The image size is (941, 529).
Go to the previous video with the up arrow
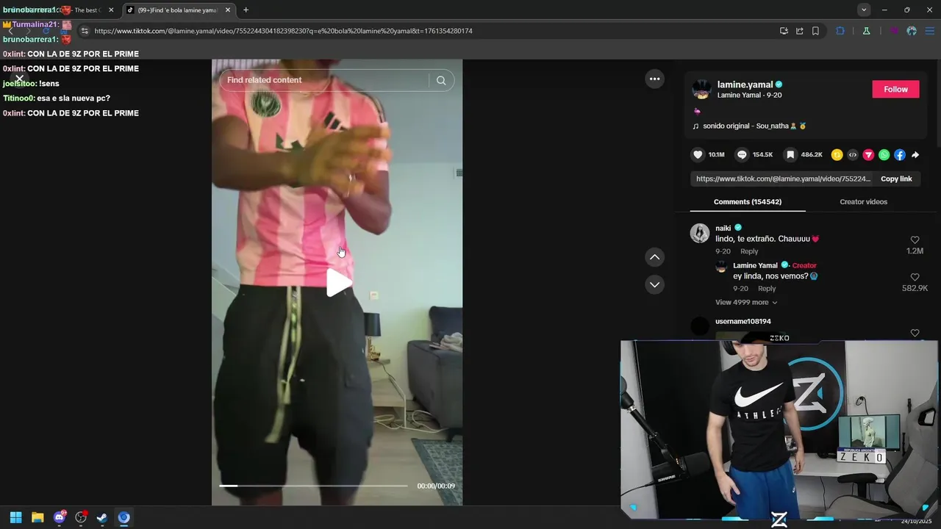[x=654, y=257]
